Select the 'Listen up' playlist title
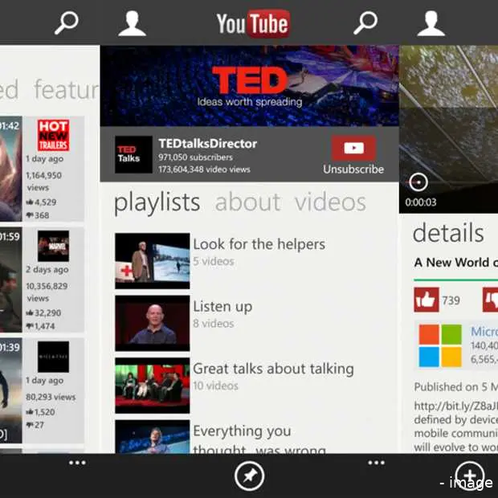Viewport: 498px width, 498px height. [222, 307]
